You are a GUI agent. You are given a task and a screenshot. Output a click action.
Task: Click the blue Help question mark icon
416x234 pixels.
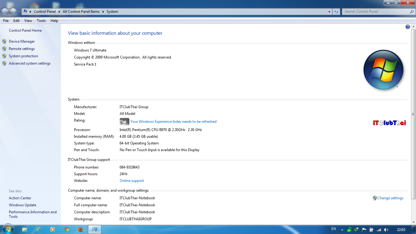click(408, 27)
